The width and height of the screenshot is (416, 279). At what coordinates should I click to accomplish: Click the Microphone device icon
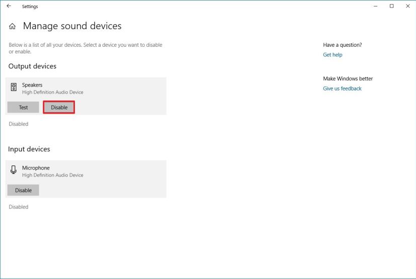point(14,170)
